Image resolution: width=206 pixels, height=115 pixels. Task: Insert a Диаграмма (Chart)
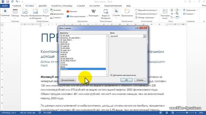click(x=57, y=14)
